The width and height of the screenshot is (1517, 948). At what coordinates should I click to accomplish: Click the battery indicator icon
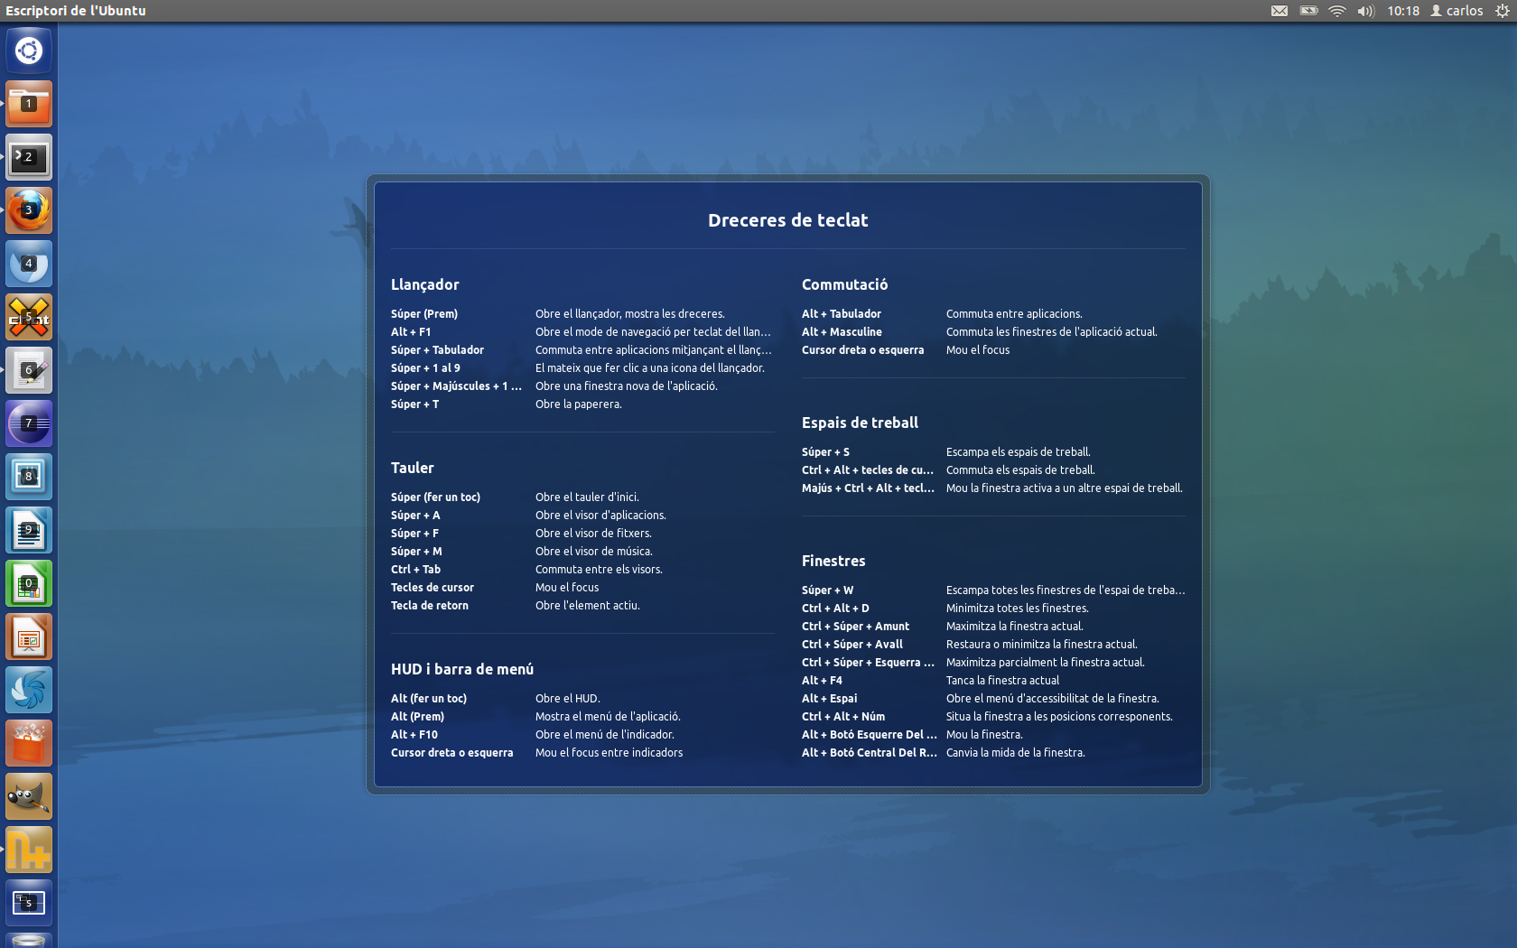[1308, 11]
